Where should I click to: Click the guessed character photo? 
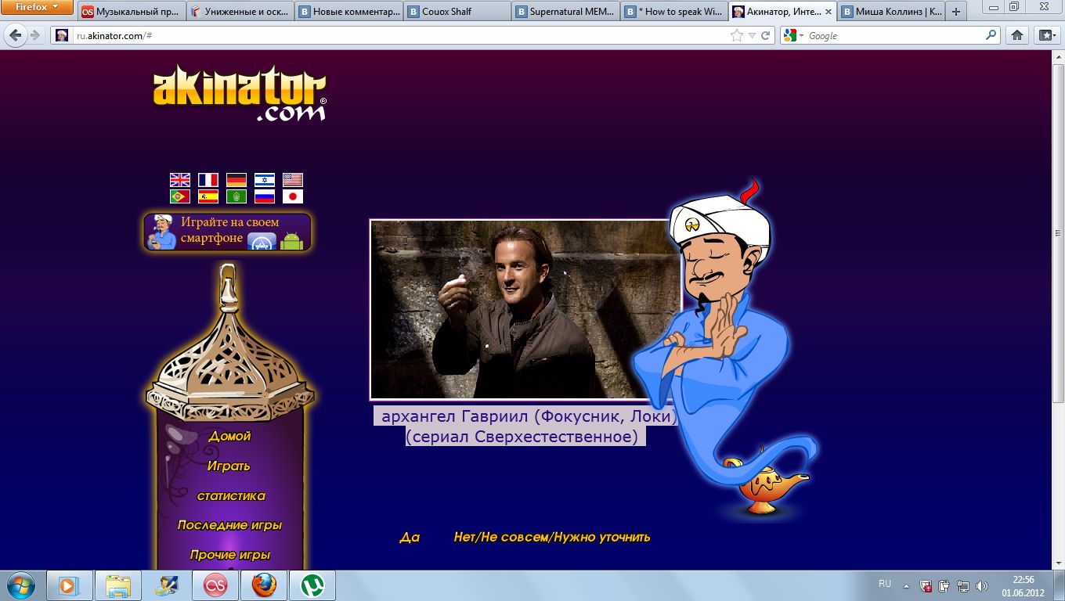tap(525, 309)
